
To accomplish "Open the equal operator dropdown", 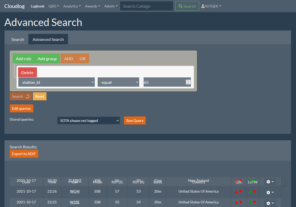I will [x=118, y=82].
